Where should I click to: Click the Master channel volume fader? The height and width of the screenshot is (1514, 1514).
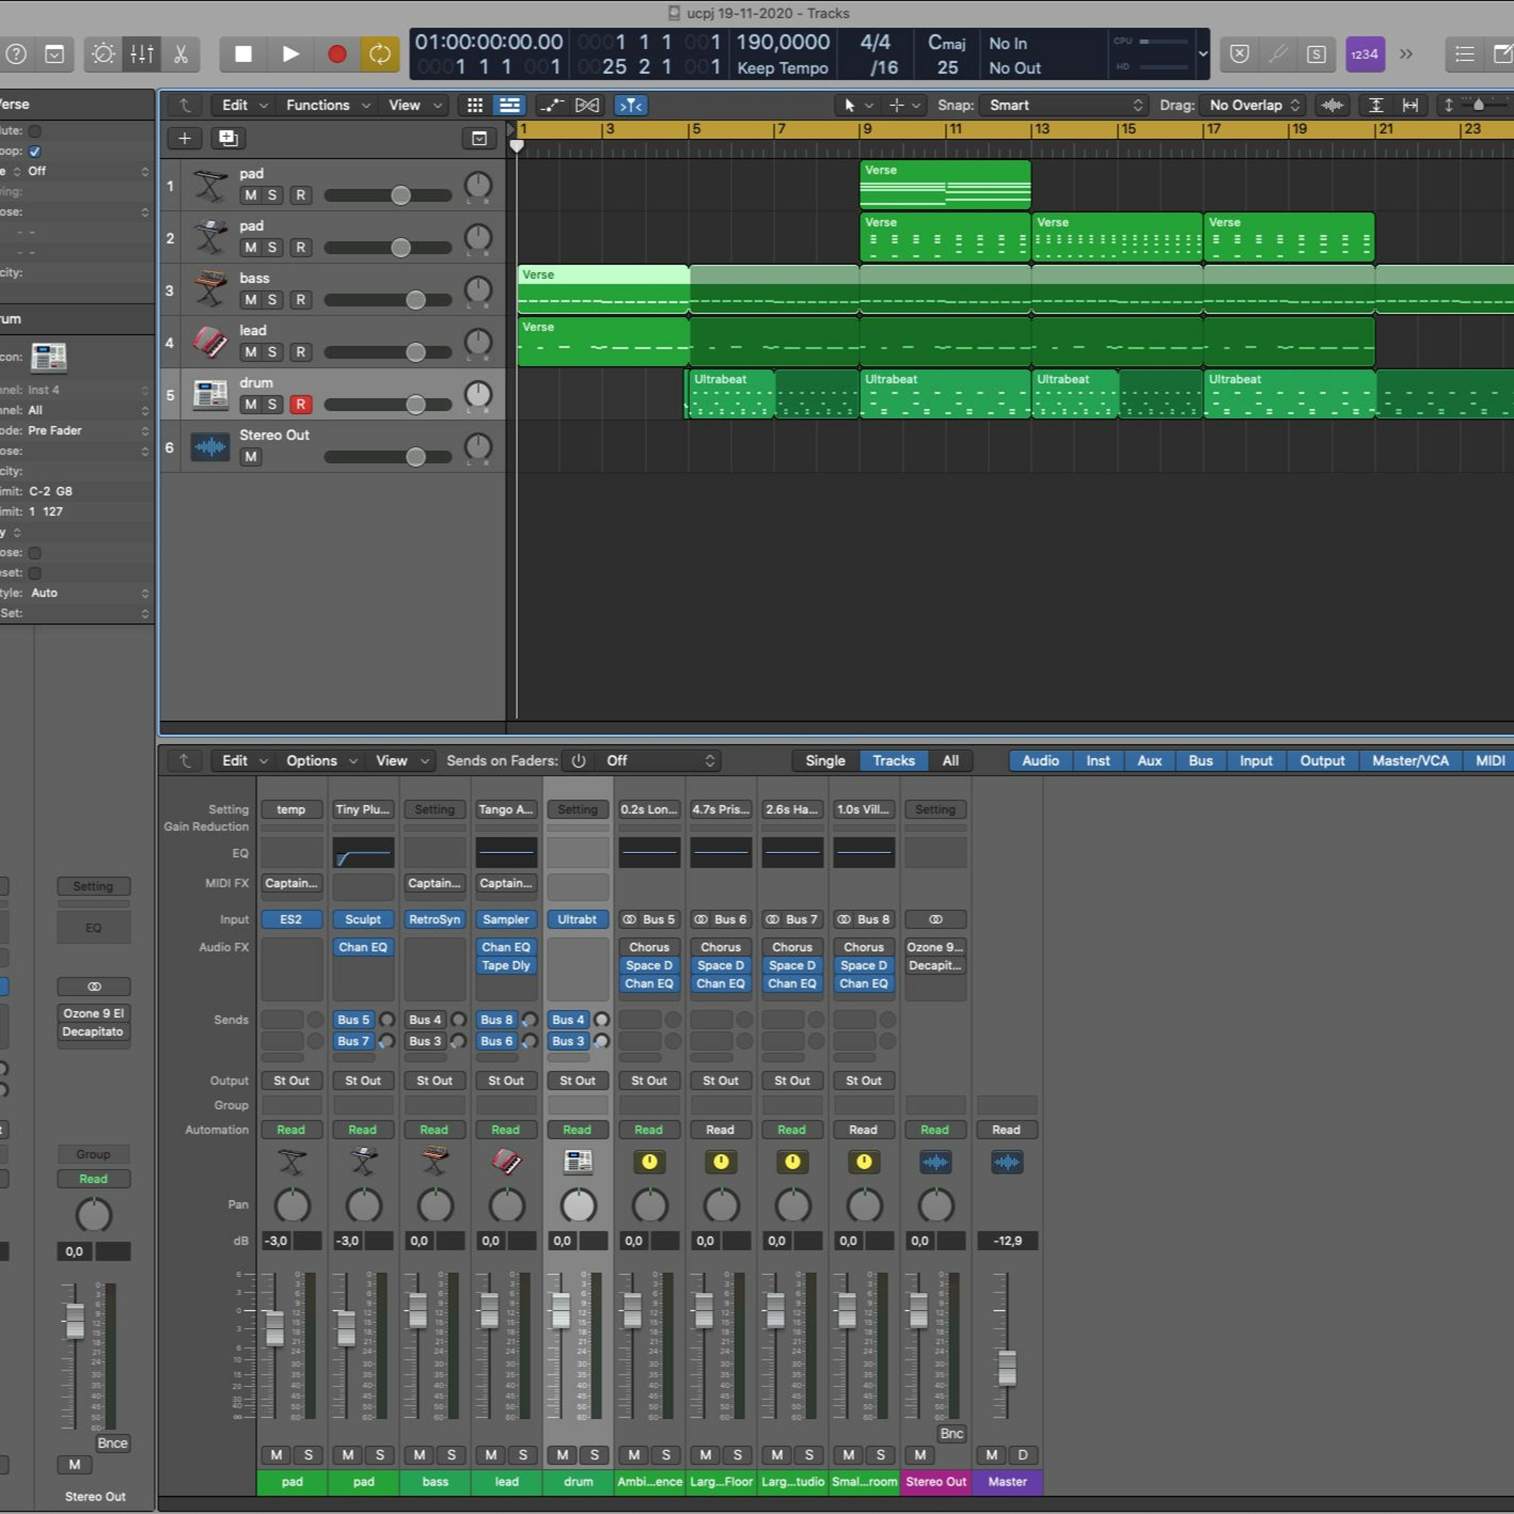pyautogui.click(x=1007, y=1368)
